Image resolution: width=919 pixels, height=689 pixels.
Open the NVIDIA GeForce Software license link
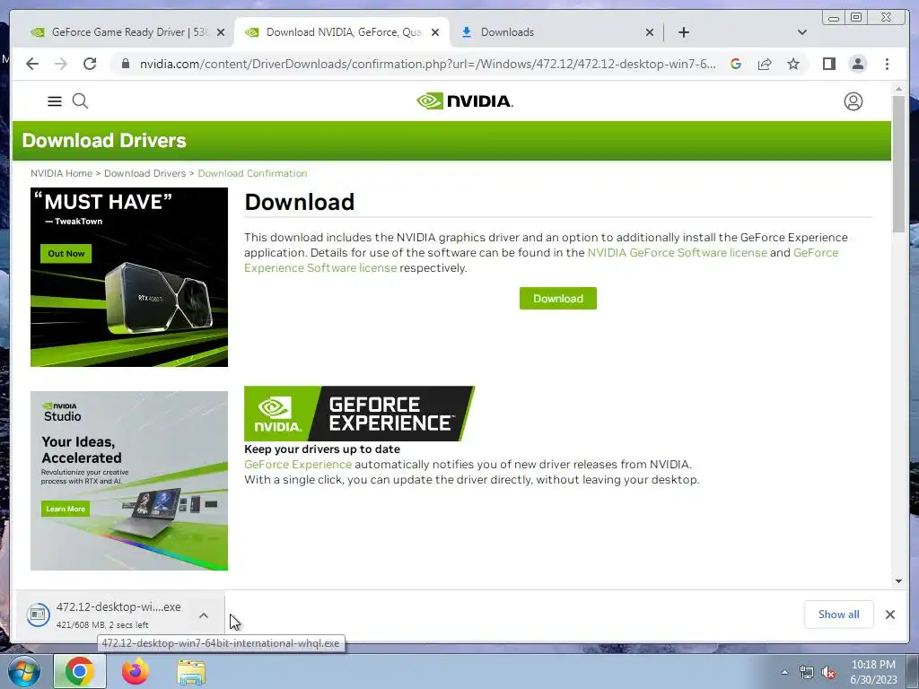click(x=677, y=252)
